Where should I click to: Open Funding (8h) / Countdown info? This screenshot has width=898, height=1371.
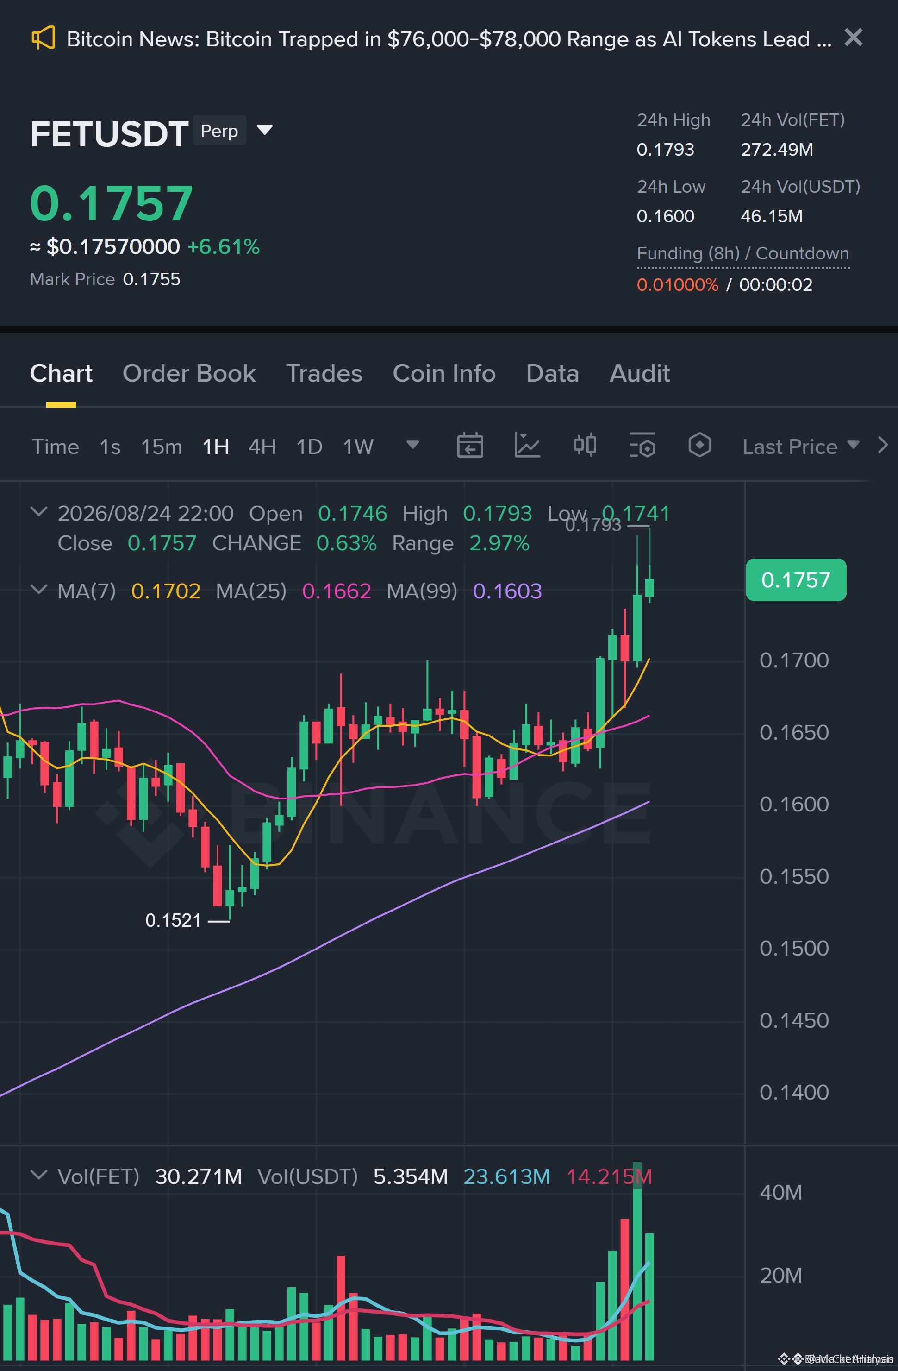point(742,253)
